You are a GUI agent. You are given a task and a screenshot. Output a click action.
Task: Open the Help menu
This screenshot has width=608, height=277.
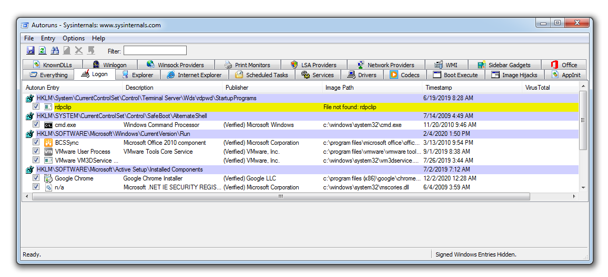98,38
